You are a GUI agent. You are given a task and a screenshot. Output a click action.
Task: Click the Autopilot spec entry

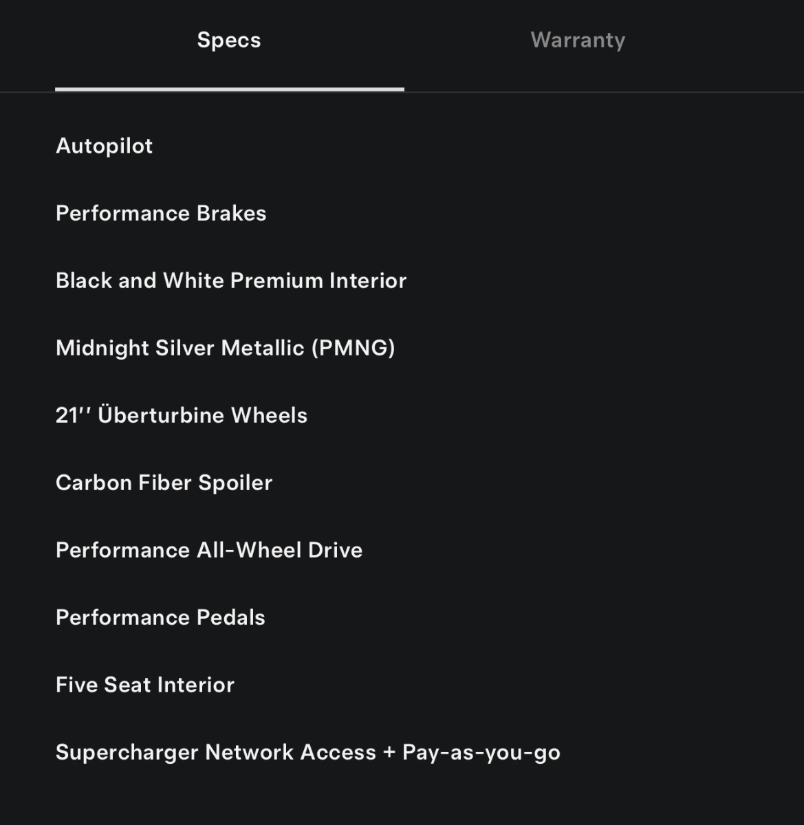(105, 146)
